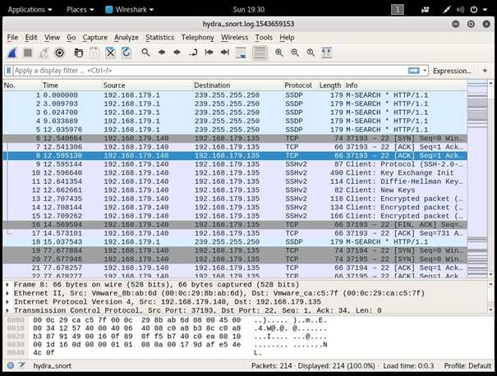Zoom out packet text

295,53
